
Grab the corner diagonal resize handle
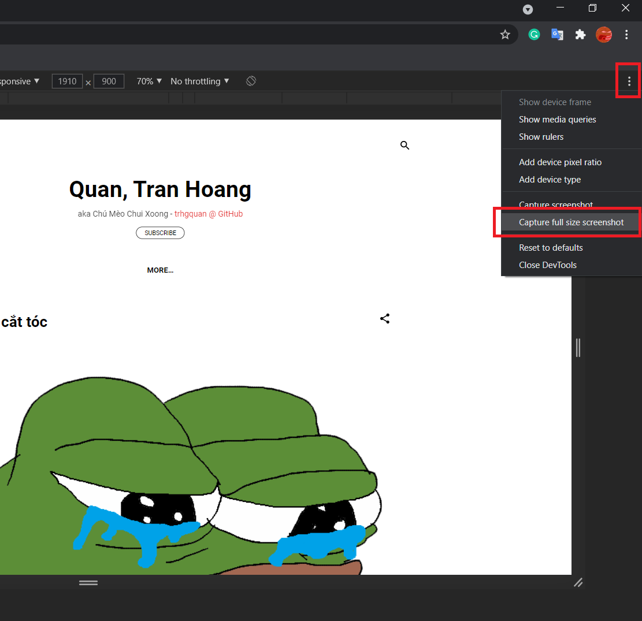point(578,582)
